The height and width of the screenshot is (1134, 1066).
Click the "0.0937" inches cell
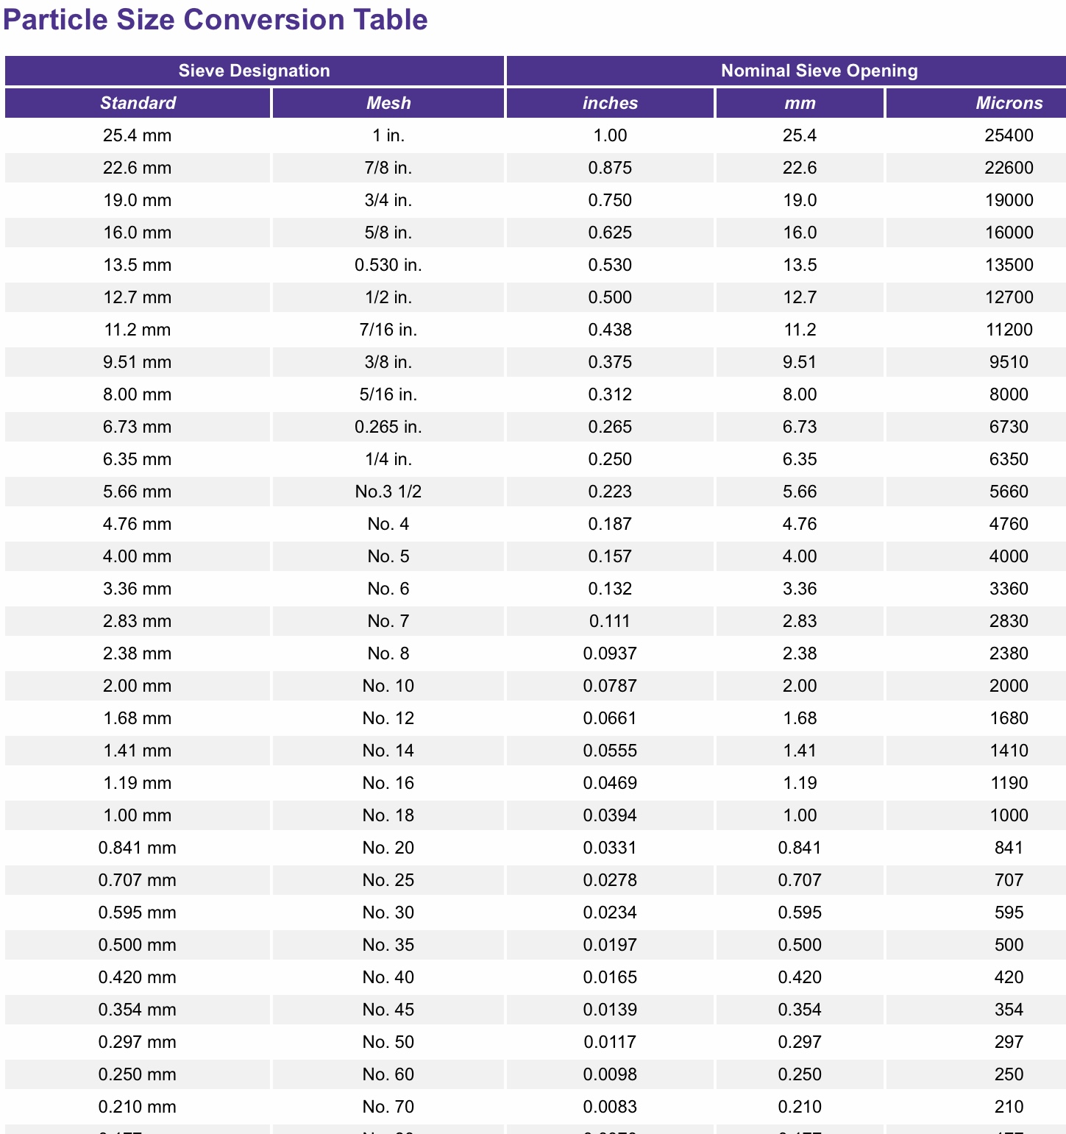coord(610,653)
